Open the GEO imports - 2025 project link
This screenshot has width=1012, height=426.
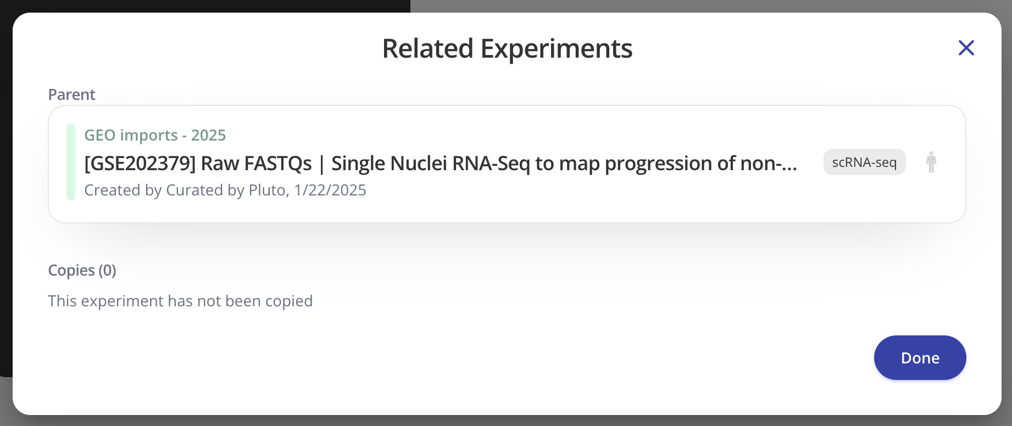tap(155, 135)
